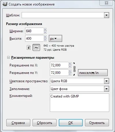Click the '640 × 400 точек растра' text
This screenshot has width=115, height=132.
pos(59,46)
